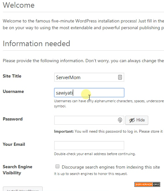Click the Discourage search engines label text

[x=111, y=167]
